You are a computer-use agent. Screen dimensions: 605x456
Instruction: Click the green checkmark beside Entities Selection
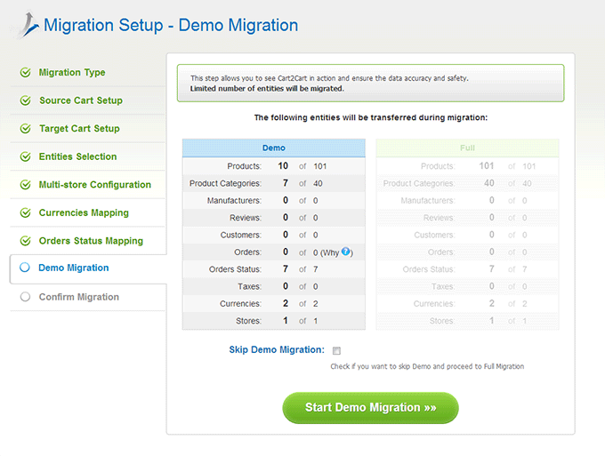coord(26,156)
